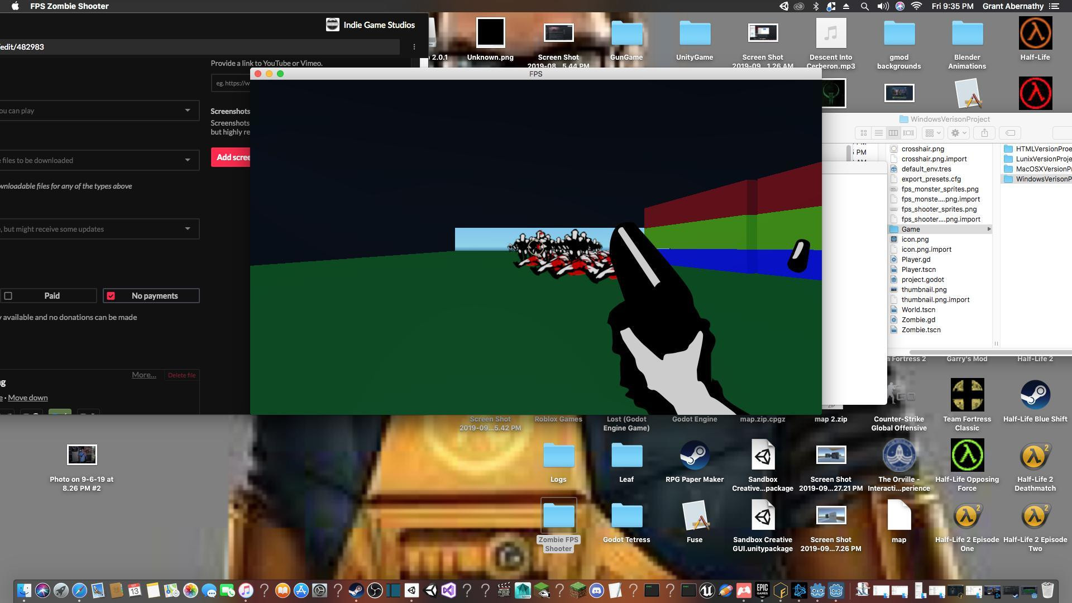
Task: Open System Preferences from the Dock
Action: click(x=319, y=590)
